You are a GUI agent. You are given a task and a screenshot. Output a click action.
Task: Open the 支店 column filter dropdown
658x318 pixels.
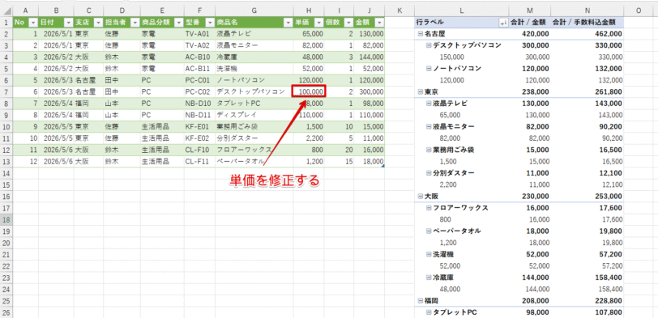(99, 23)
